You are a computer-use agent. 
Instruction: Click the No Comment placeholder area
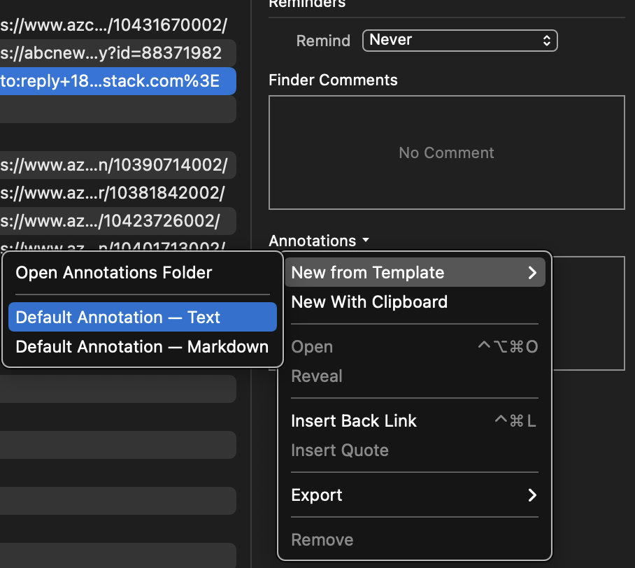click(x=446, y=152)
